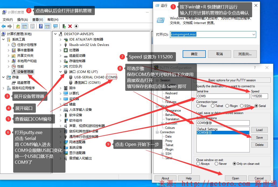The image size is (278, 187).
Task: Select Telnet connection type radio button
Action: click(213, 106)
